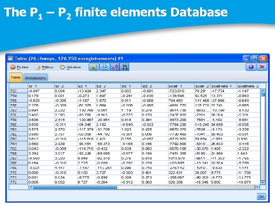Click cell value 3.606 in row 759

tap(33, 120)
